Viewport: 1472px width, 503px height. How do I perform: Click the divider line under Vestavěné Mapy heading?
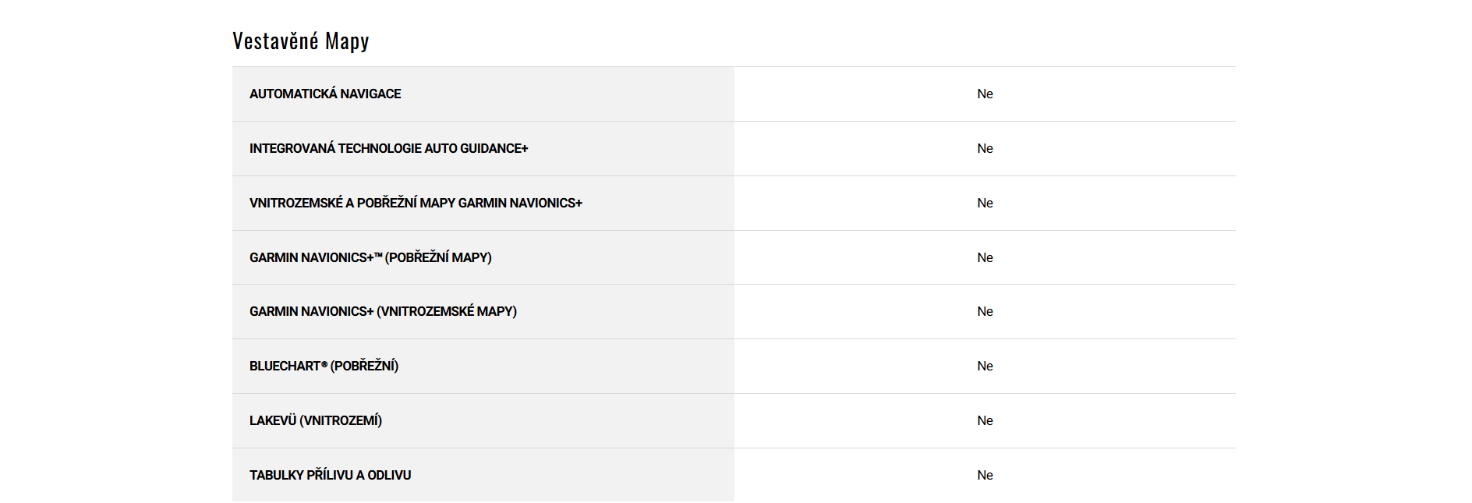[x=733, y=66]
